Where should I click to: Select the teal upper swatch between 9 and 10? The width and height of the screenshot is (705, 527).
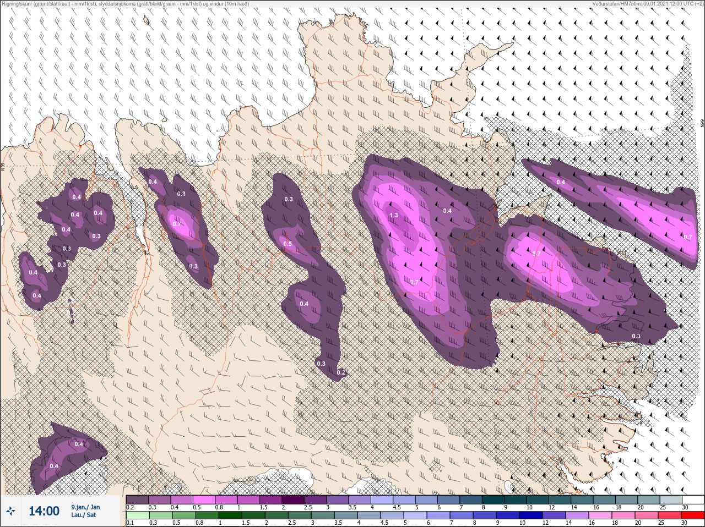pyautogui.click(x=515, y=499)
